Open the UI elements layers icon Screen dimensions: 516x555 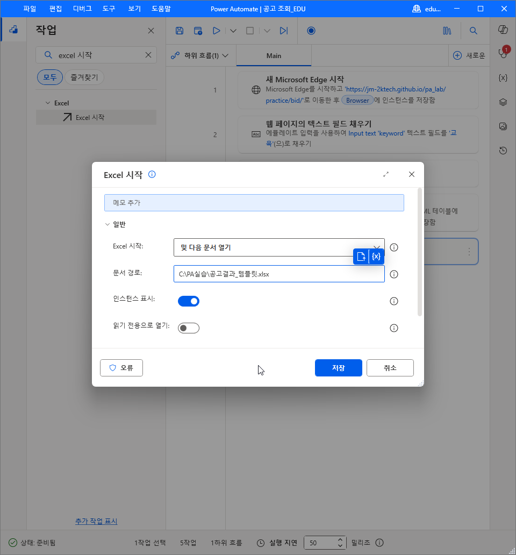[503, 102]
